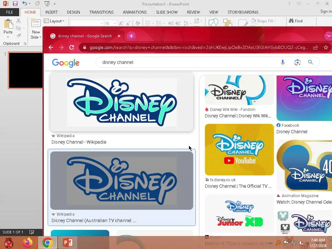This screenshot has height=249, width=332.
Task: Click the Google search magnifier button
Action: [x=310, y=62]
